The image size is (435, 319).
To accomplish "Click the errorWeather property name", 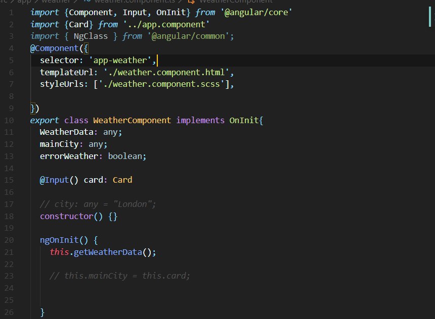I will coord(69,156).
